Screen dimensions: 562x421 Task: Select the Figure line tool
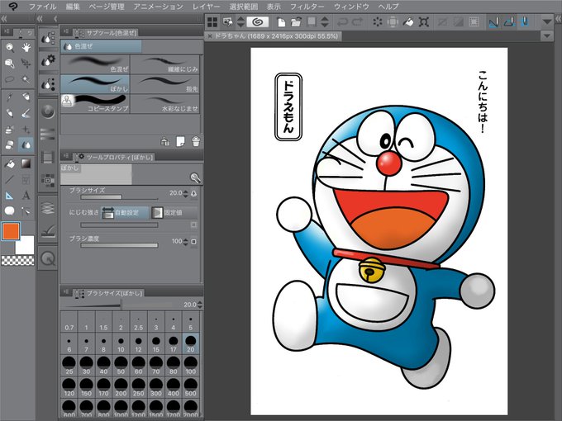coord(10,179)
